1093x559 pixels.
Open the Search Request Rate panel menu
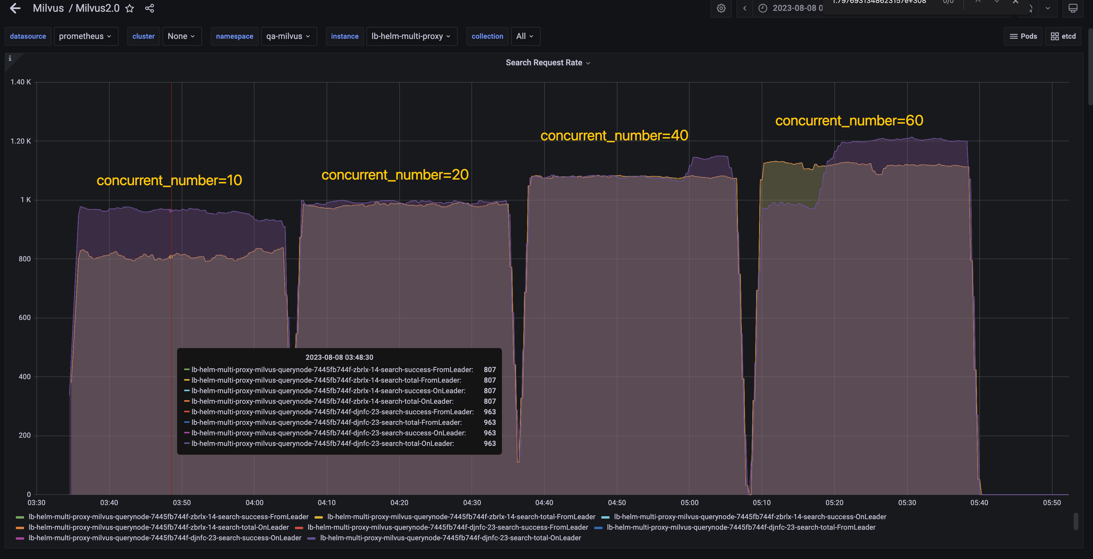click(x=548, y=62)
